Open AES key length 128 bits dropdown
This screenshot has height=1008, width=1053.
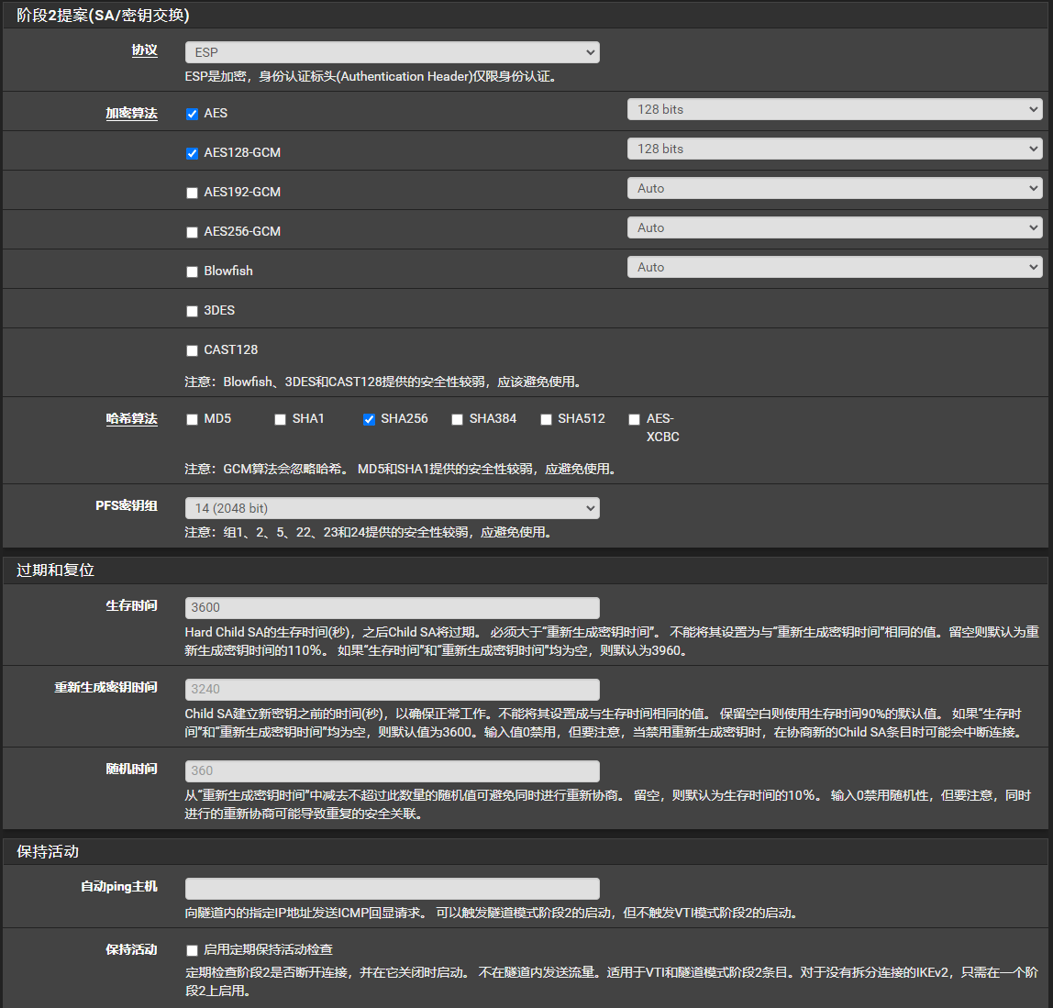coord(835,109)
